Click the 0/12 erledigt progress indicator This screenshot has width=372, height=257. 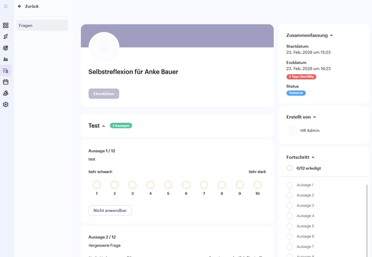click(304, 168)
